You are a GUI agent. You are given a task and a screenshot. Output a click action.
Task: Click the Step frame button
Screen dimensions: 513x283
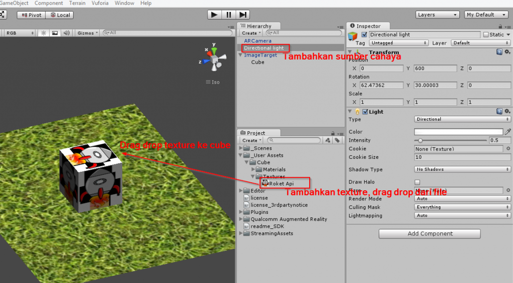pos(242,15)
